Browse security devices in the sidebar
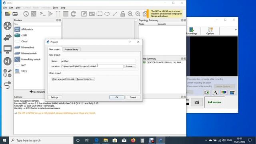The width and height of the screenshot is (256, 144). [x=8, y=61]
